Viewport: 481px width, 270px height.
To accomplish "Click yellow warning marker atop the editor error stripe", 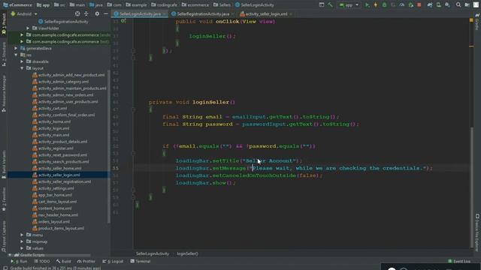I will [x=471, y=20].
